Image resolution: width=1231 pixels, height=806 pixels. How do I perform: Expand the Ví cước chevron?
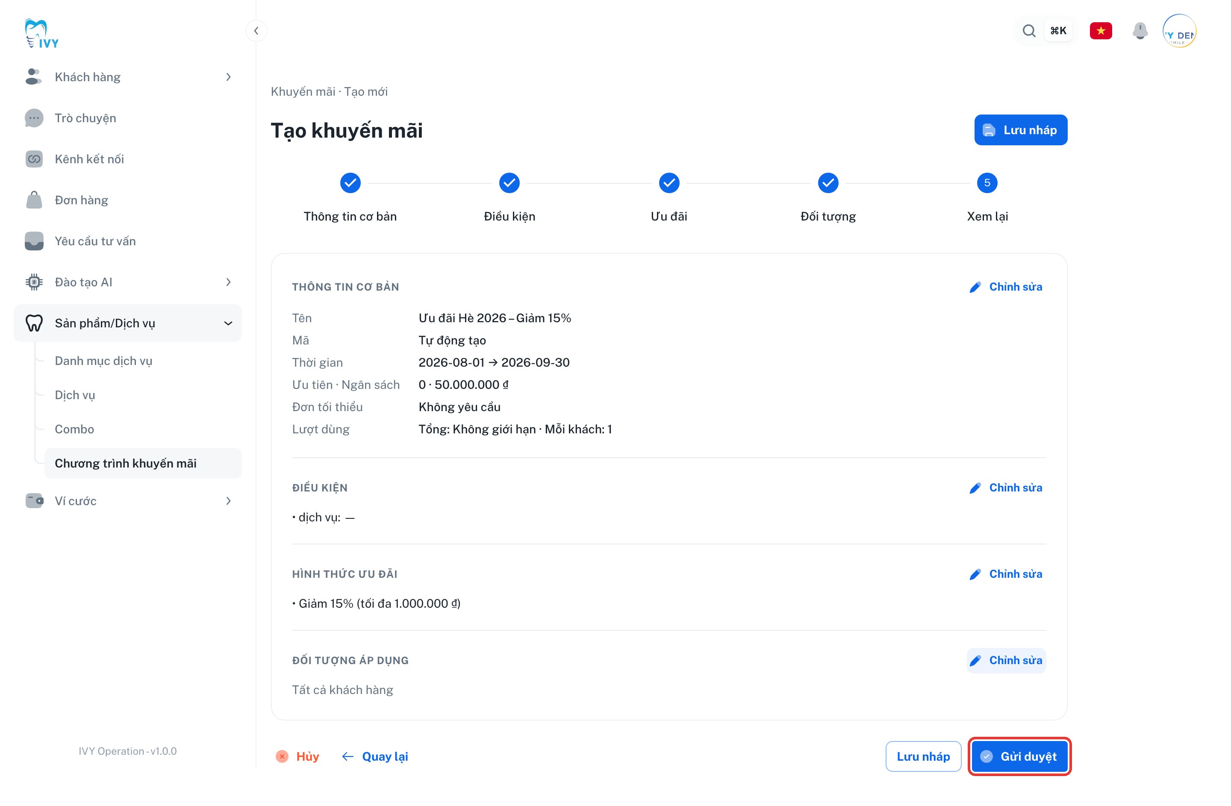click(228, 500)
